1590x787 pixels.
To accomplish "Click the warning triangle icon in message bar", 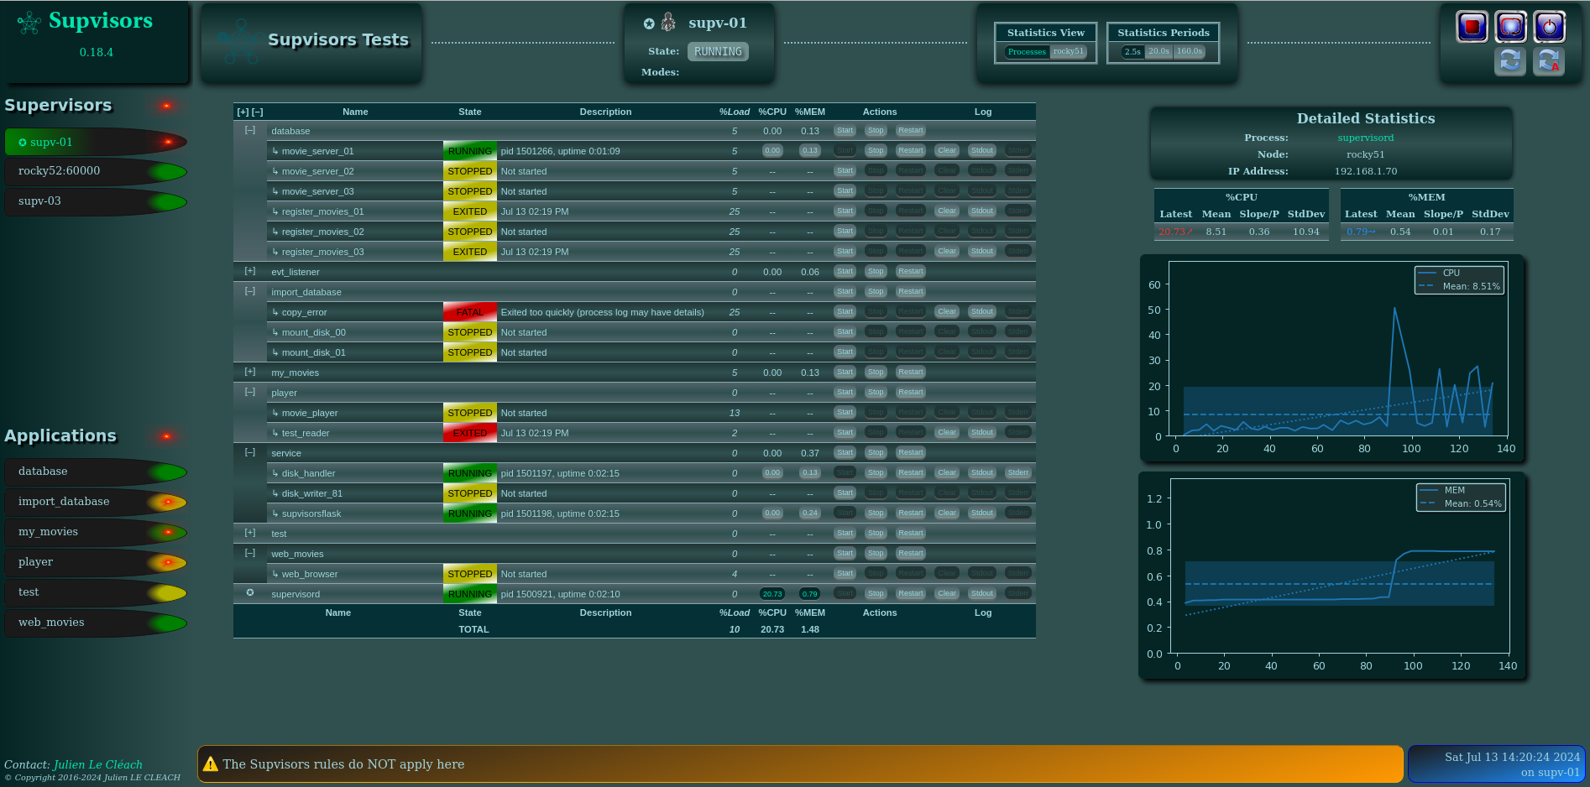I will [x=211, y=764].
